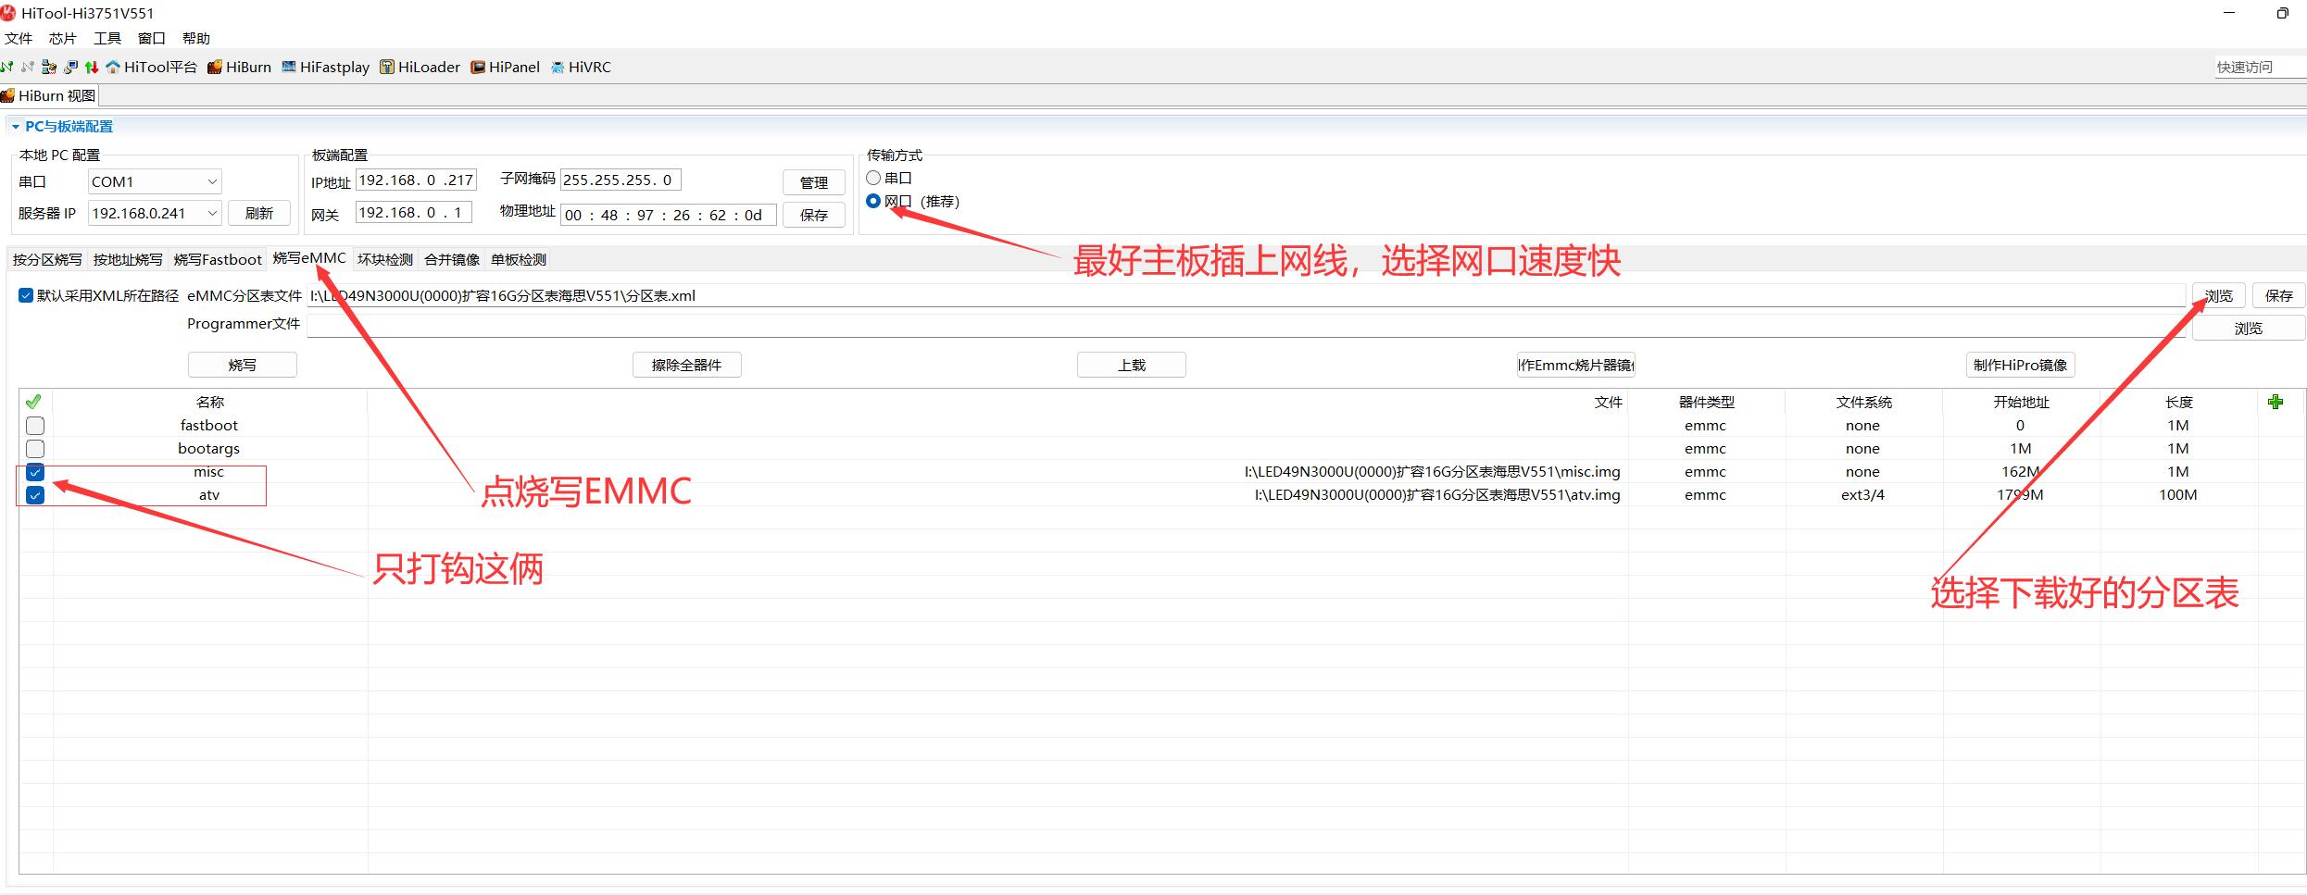
Task: Click the terminal monitor toolbar icon
Action: [70, 67]
